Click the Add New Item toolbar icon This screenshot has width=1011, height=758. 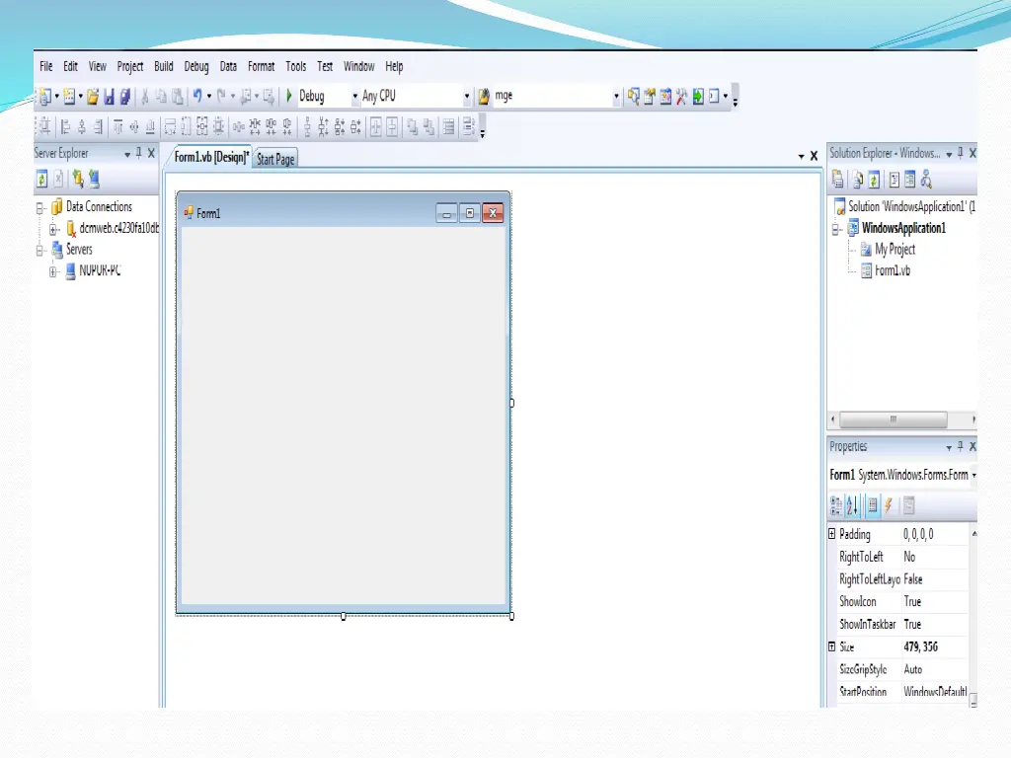click(69, 97)
